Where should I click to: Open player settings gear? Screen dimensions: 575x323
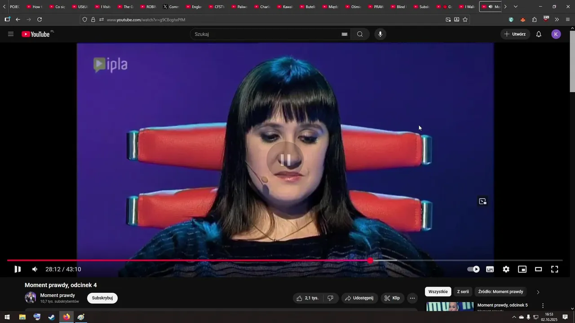pyautogui.click(x=506, y=269)
